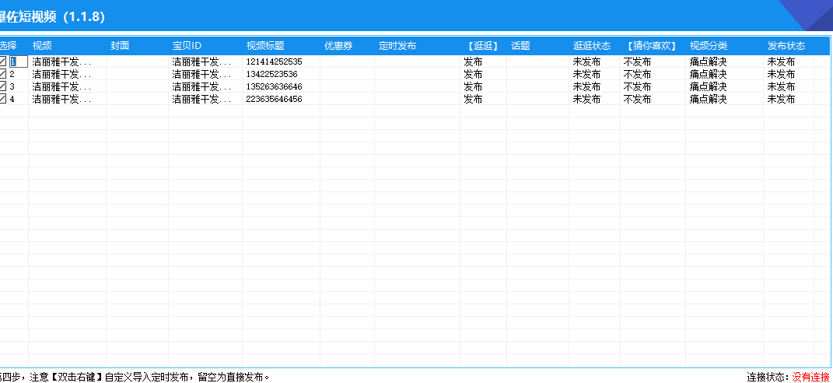This screenshot has width=833, height=383.
Task: Click the 视频 column header
Action: [42, 46]
